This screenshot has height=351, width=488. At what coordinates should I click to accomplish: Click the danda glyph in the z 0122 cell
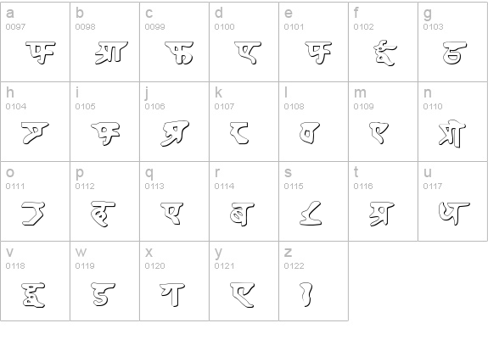(306, 294)
